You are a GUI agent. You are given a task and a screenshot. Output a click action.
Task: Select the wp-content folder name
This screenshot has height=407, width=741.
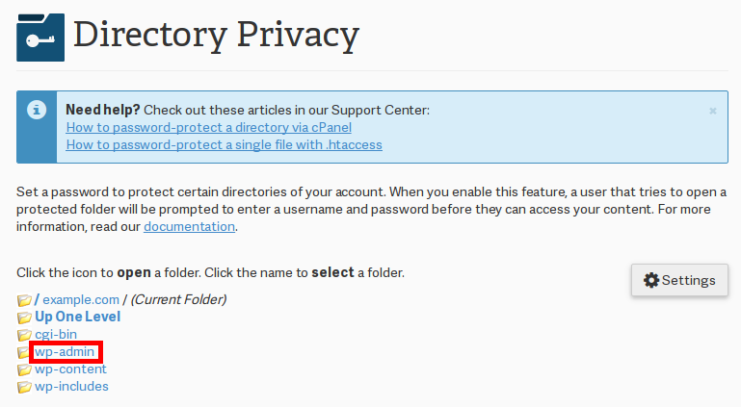pos(70,369)
